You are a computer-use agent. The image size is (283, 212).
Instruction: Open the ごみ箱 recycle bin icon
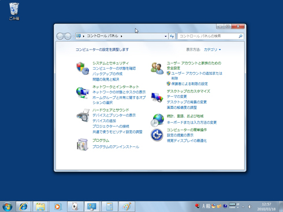click(14, 11)
